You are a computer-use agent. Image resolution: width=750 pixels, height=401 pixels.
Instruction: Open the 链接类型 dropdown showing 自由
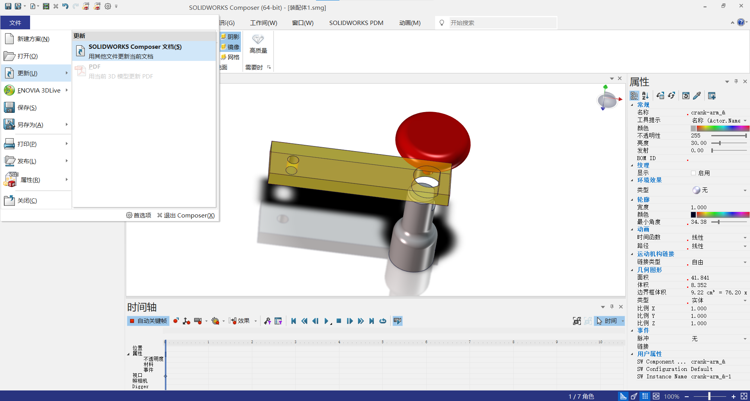coord(745,262)
